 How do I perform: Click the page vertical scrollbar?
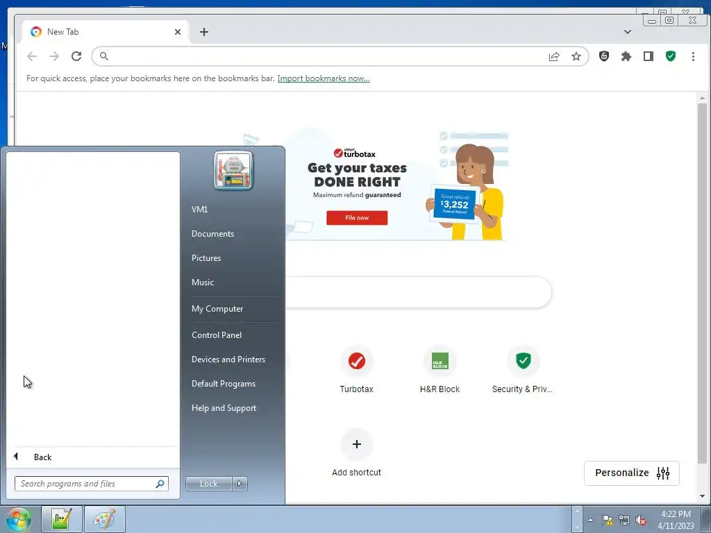tap(702, 283)
